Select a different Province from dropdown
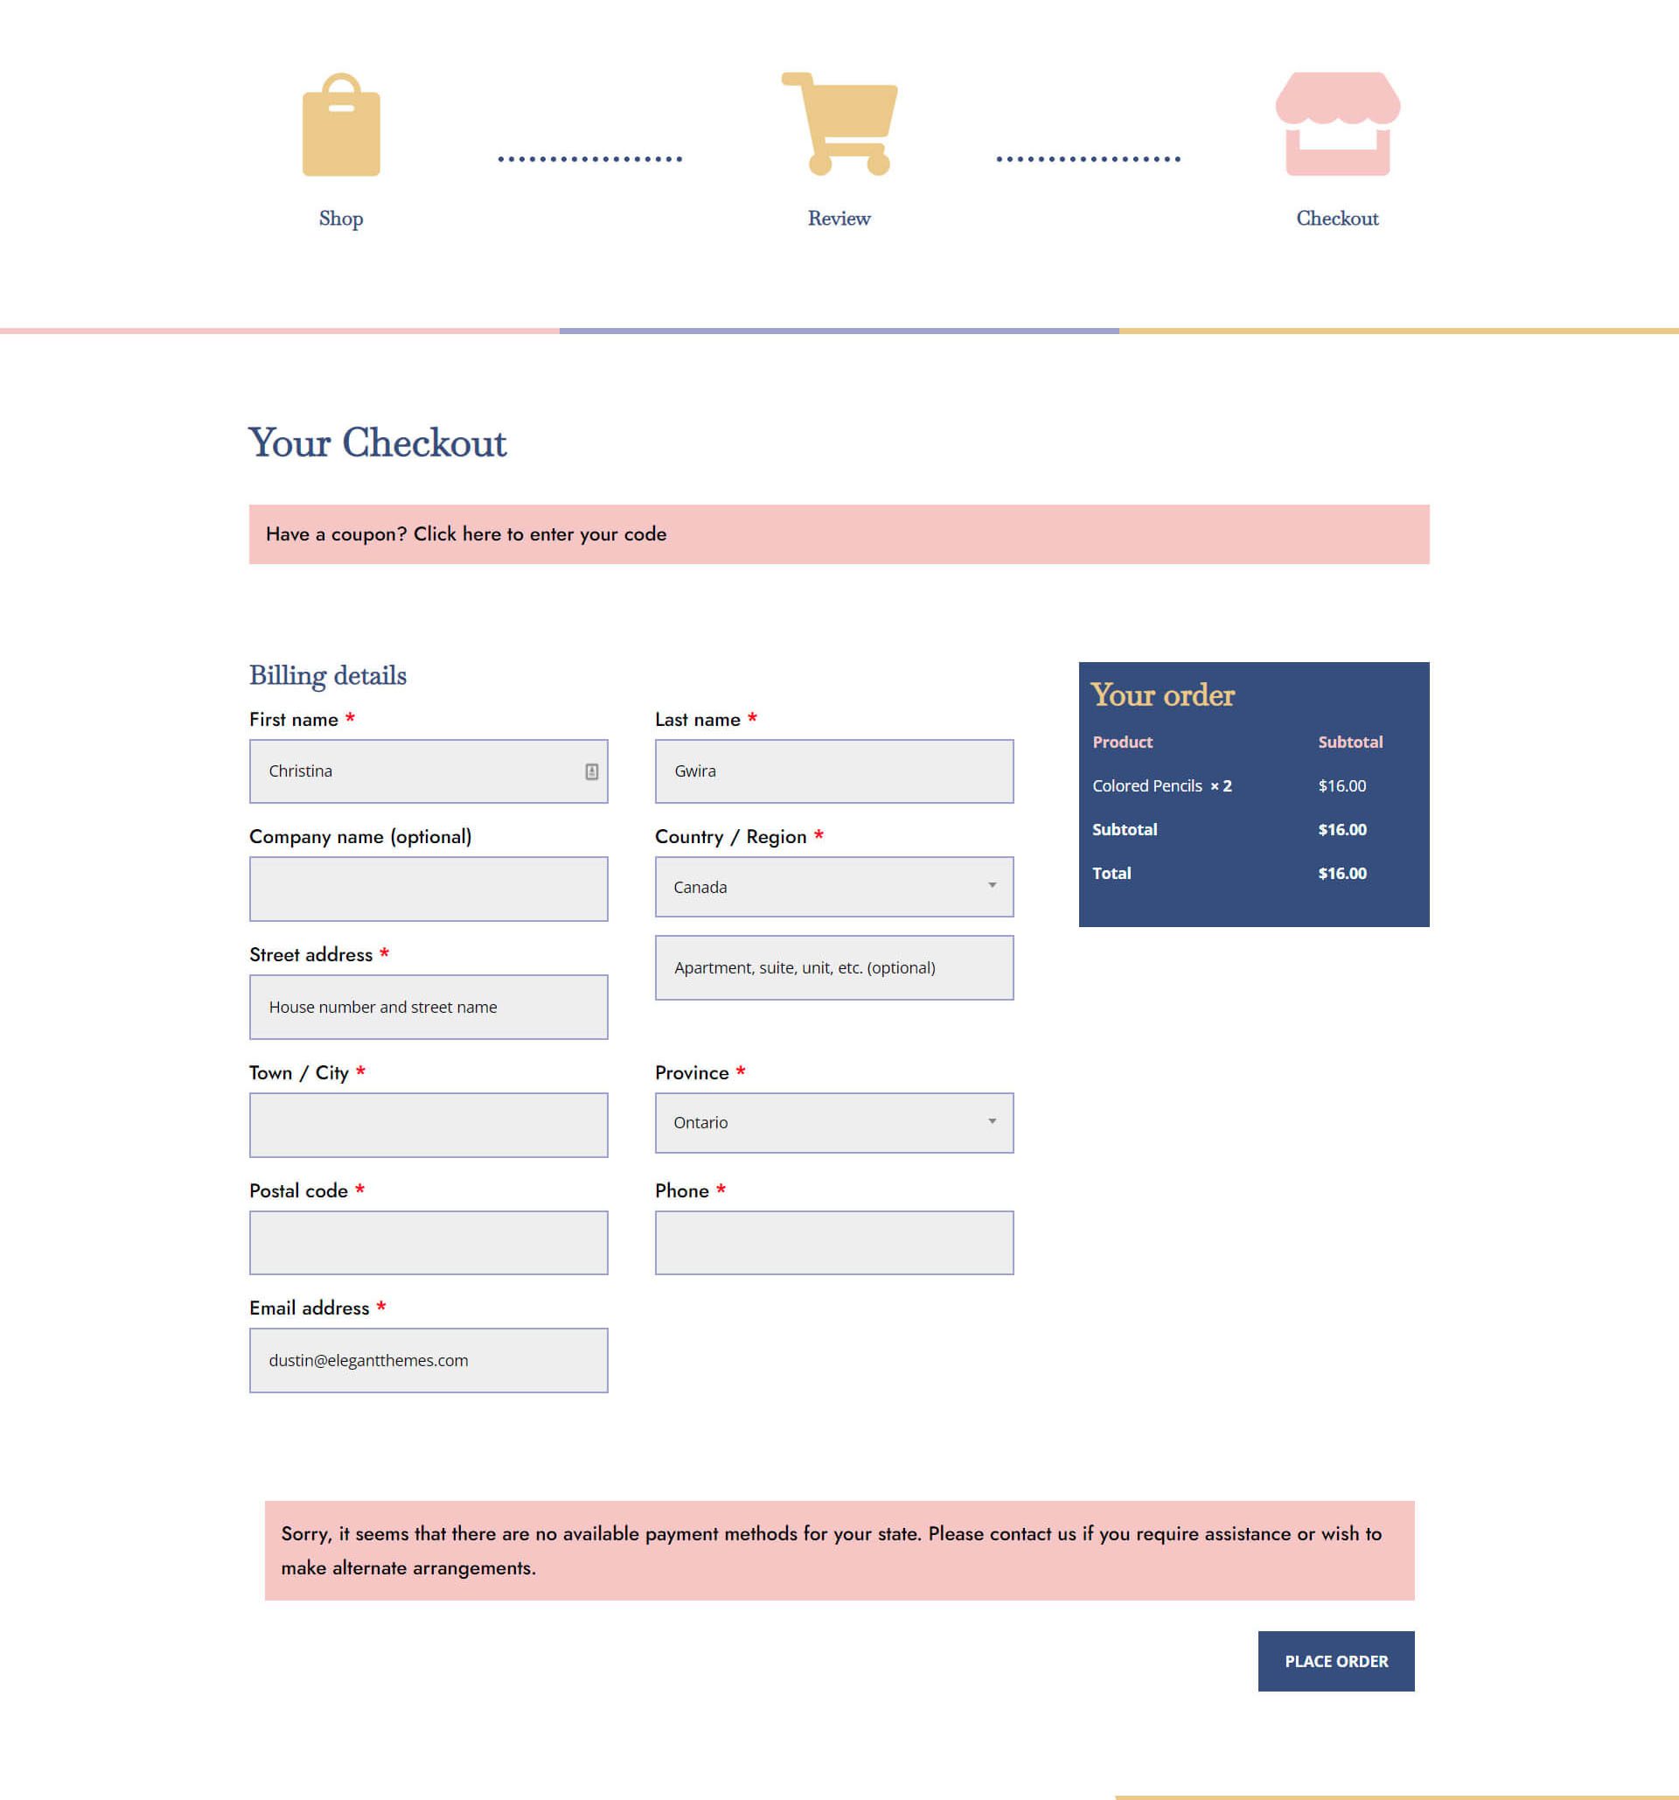The image size is (1679, 1800). click(835, 1121)
